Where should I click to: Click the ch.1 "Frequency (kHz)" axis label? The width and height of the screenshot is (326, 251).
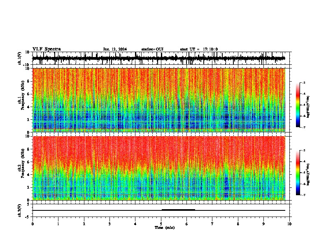click(23, 96)
